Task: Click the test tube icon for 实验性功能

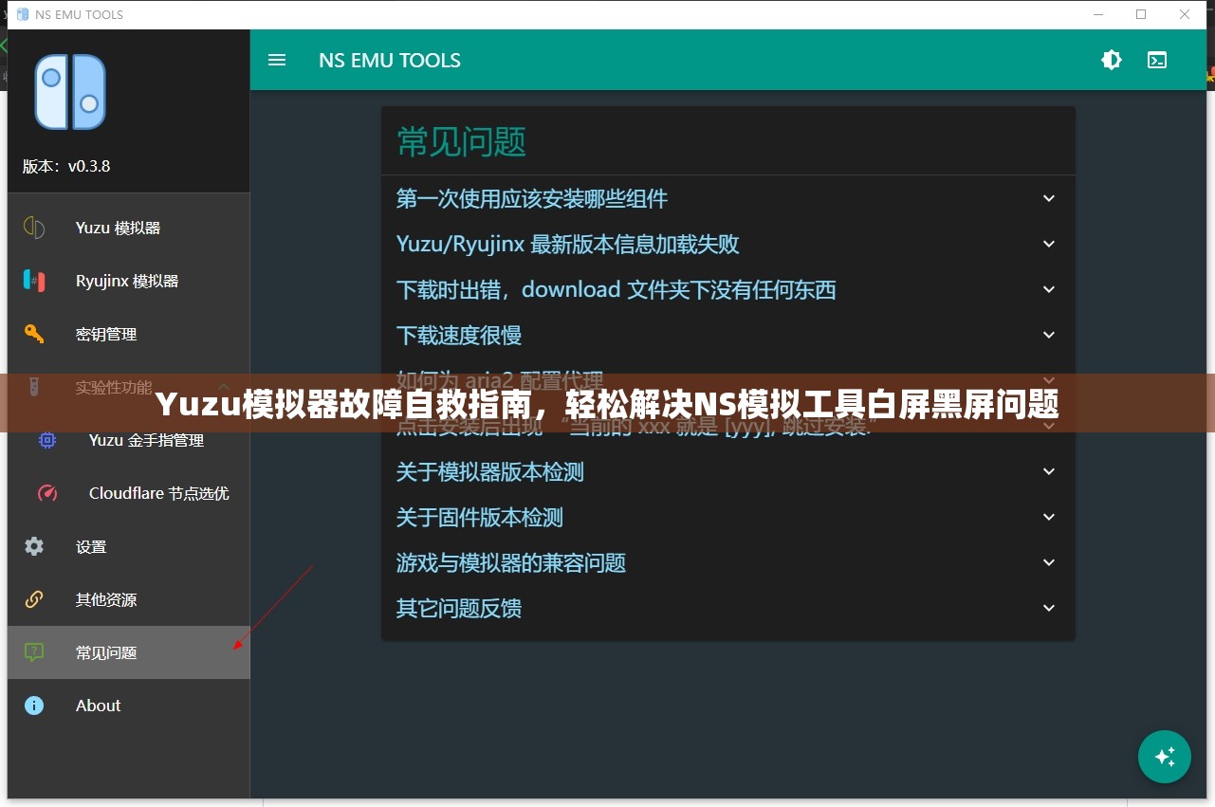Action: tap(34, 387)
